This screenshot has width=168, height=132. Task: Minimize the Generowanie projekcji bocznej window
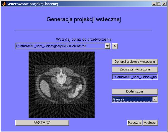154,4
